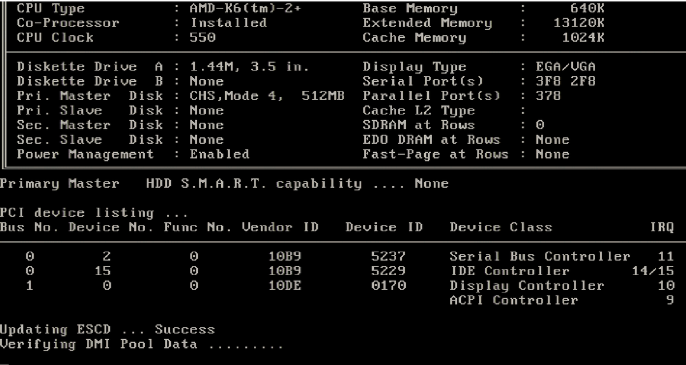The image size is (686, 365).
Task: Select IRQ value 10 for Display Controller
Action: click(666, 285)
